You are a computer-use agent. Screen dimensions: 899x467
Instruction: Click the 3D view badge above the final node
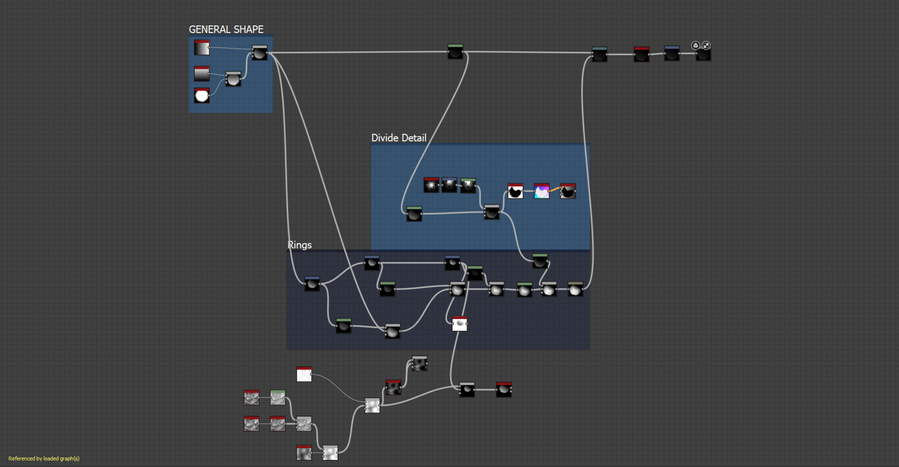(x=695, y=45)
